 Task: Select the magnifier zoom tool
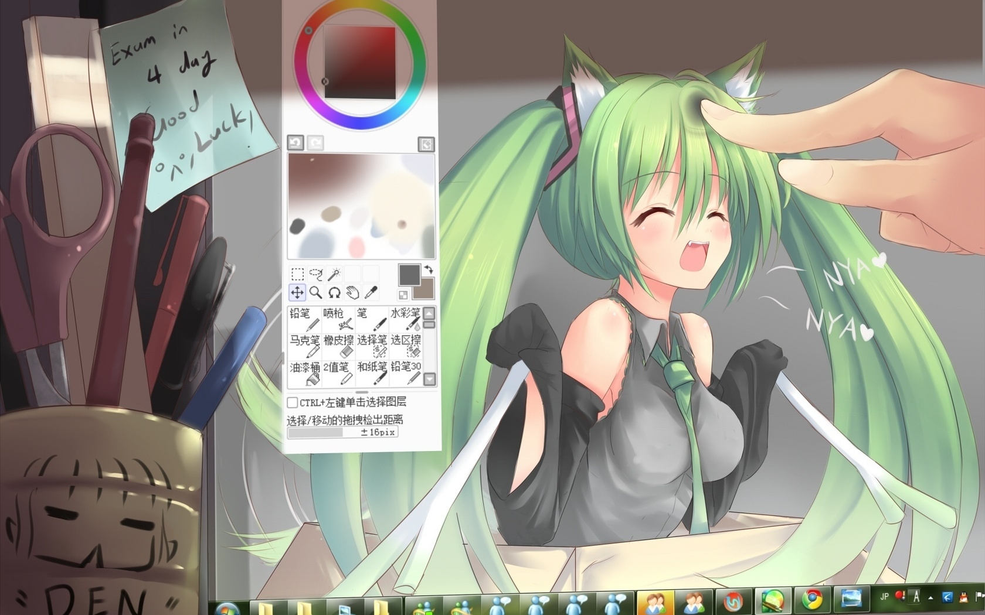[x=315, y=292]
